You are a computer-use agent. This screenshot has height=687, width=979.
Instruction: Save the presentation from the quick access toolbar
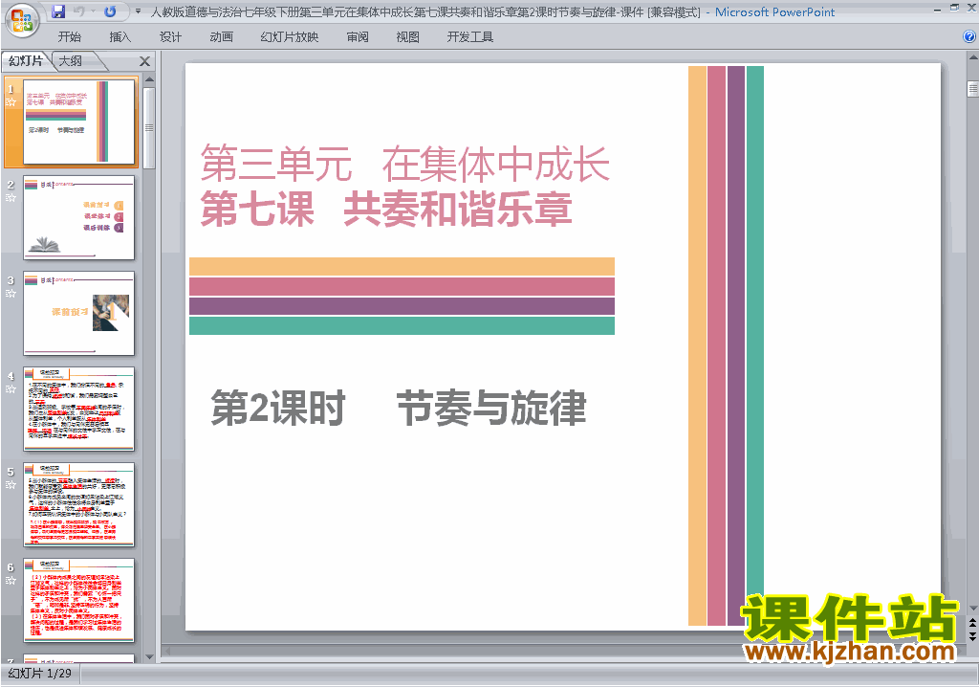tap(58, 11)
